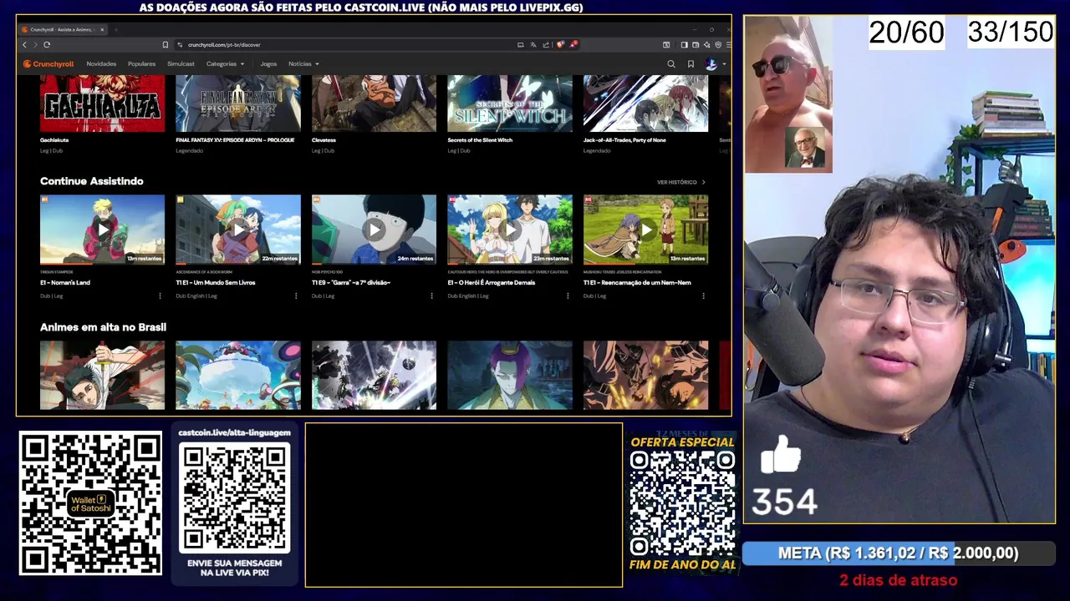Open the Clevatess title link
The height and width of the screenshot is (601, 1070).
pyautogui.click(x=324, y=140)
